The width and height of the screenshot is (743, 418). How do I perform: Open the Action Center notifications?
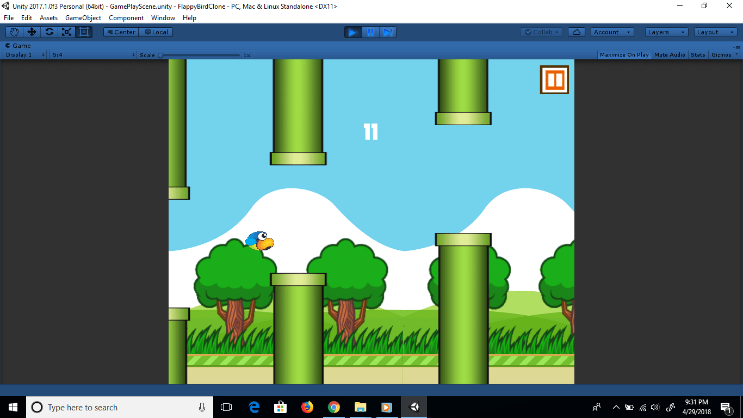coord(726,407)
